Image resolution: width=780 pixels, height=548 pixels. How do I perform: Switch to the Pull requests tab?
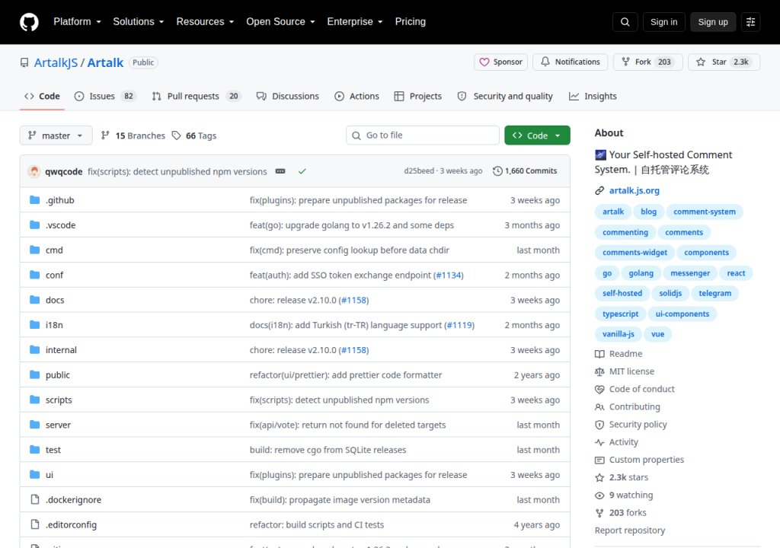(x=196, y=97)
